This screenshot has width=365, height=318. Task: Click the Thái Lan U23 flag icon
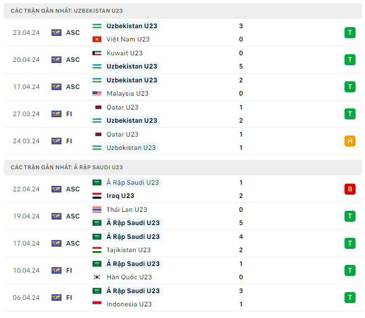coord(97,210)
